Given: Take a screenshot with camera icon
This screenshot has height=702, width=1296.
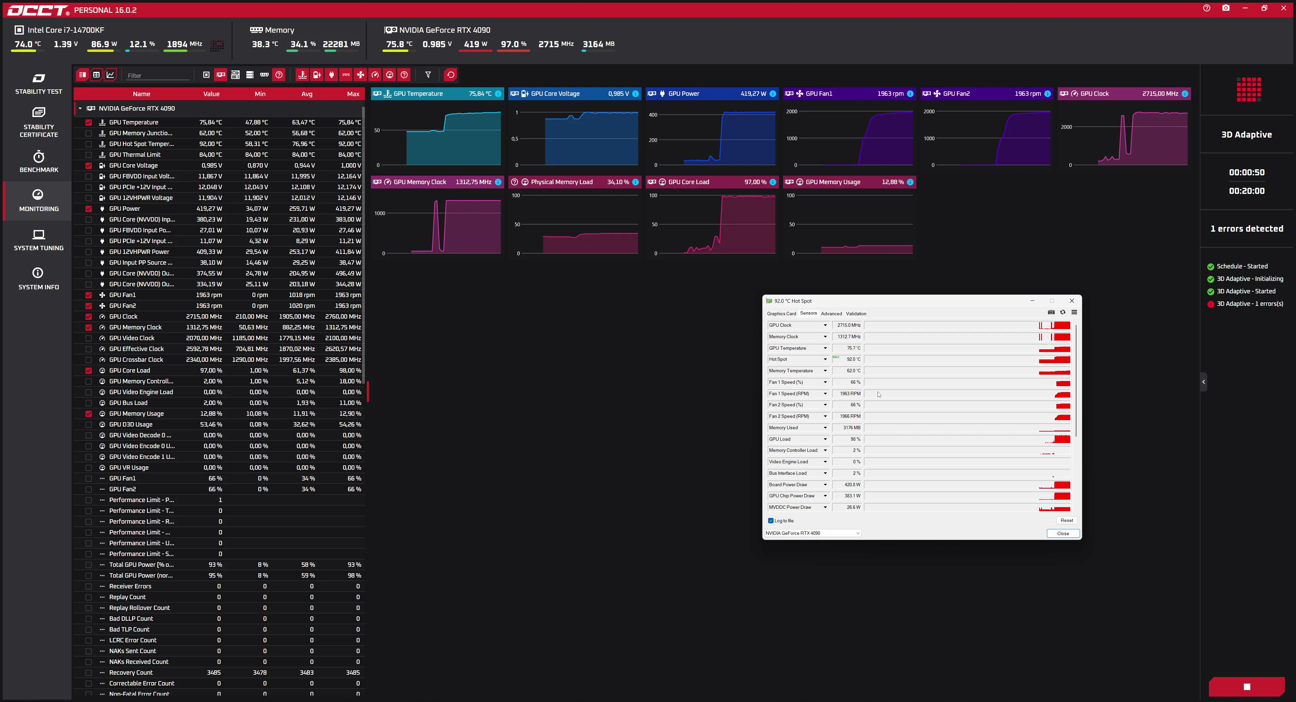Looking at the screenshot, I should pyautogui.click(x=1225, y=8).
